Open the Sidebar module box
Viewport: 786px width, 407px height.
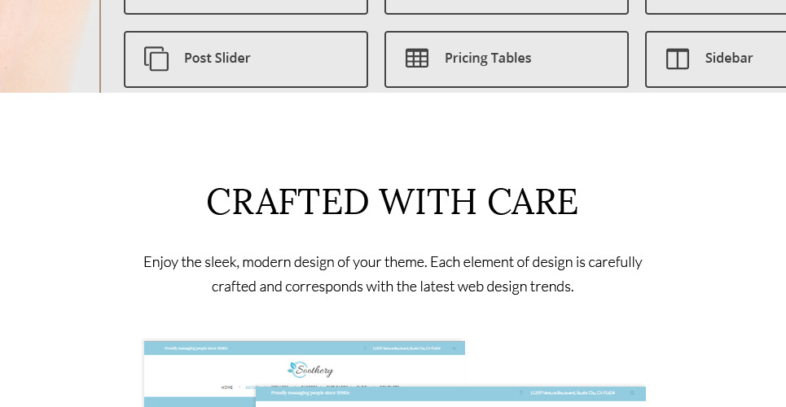716,59
